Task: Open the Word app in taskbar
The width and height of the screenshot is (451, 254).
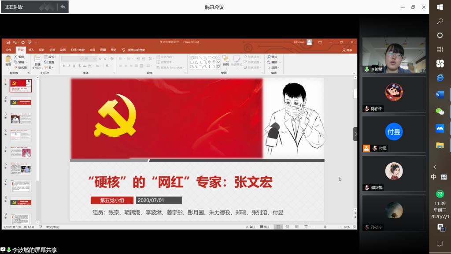Action: 440,94
